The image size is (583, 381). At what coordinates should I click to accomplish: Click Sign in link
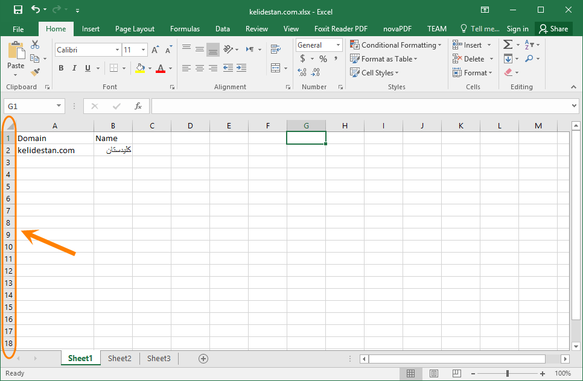518,29
